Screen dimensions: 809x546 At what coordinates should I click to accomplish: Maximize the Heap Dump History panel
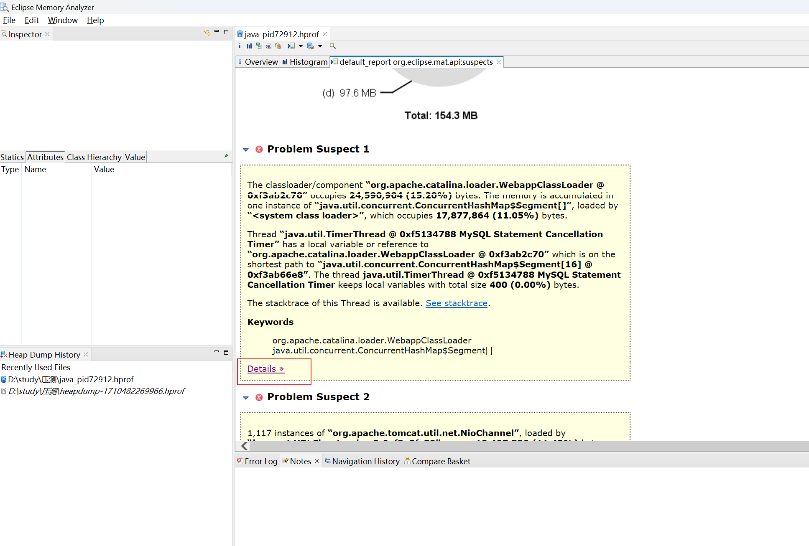[226, 353]
